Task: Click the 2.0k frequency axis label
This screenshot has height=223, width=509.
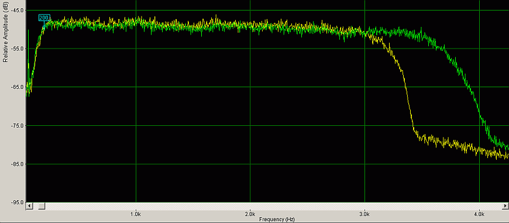Action: [250, 214]
